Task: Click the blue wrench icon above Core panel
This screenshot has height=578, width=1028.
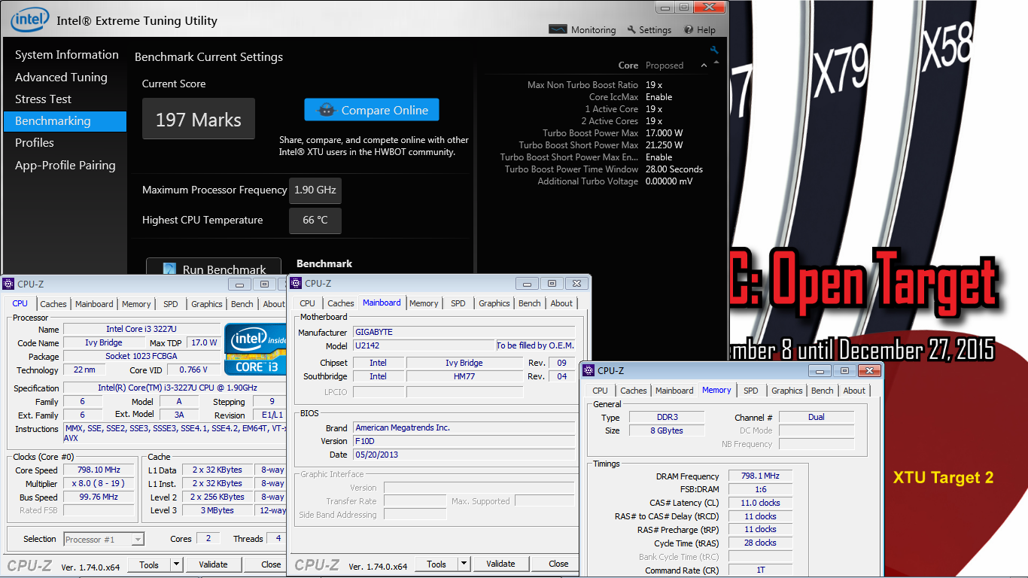Action: click(x=714, y=50)
